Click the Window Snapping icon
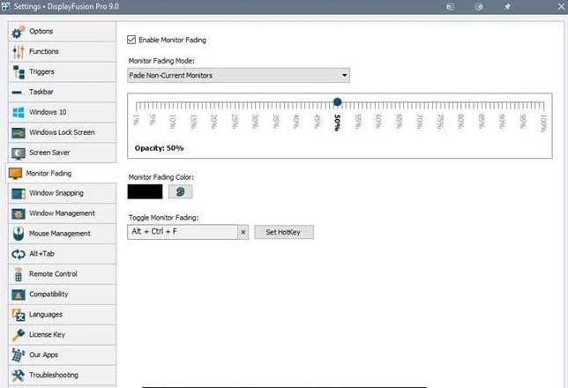 (x=19, y=193)
